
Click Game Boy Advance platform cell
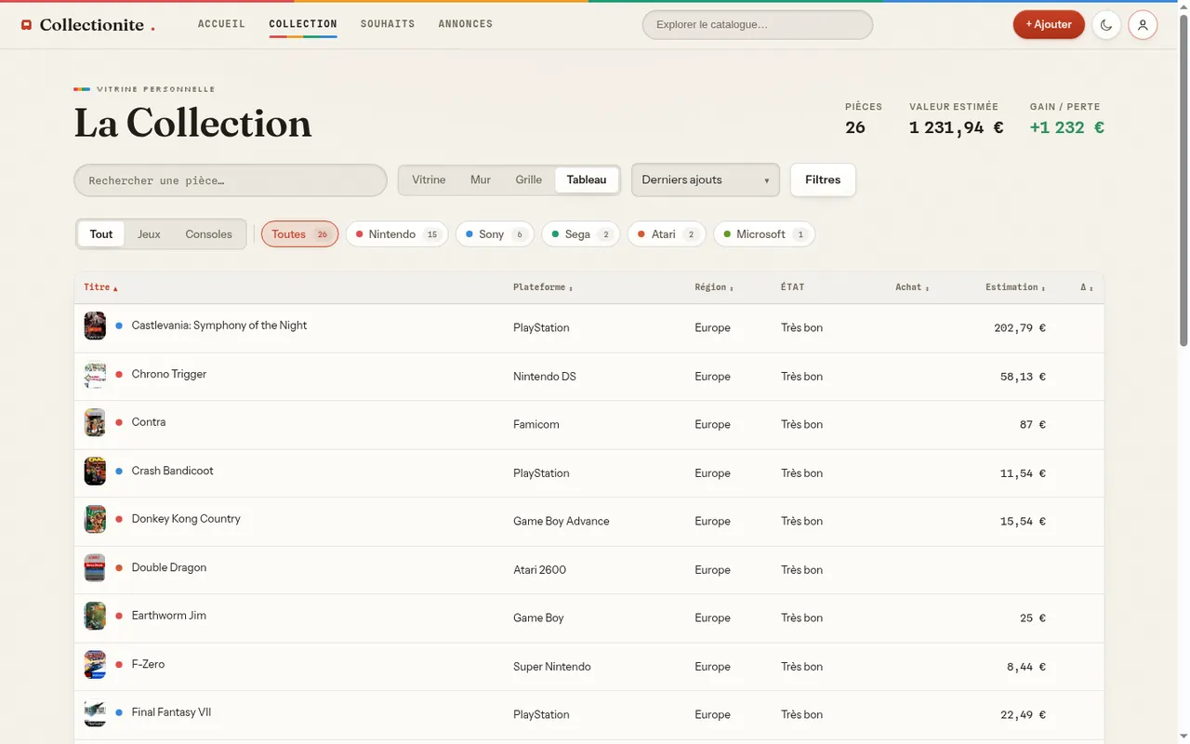pyautogui.click(x=562, y=522)
